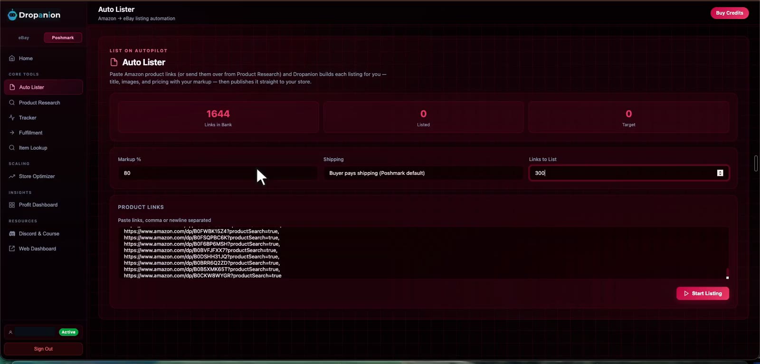Click the 1644 Links in Bank stat
This screenshot has height=364, width=760.
coord(218,117)
